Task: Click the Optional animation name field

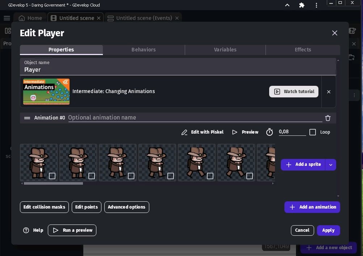Action: [195, 117]
